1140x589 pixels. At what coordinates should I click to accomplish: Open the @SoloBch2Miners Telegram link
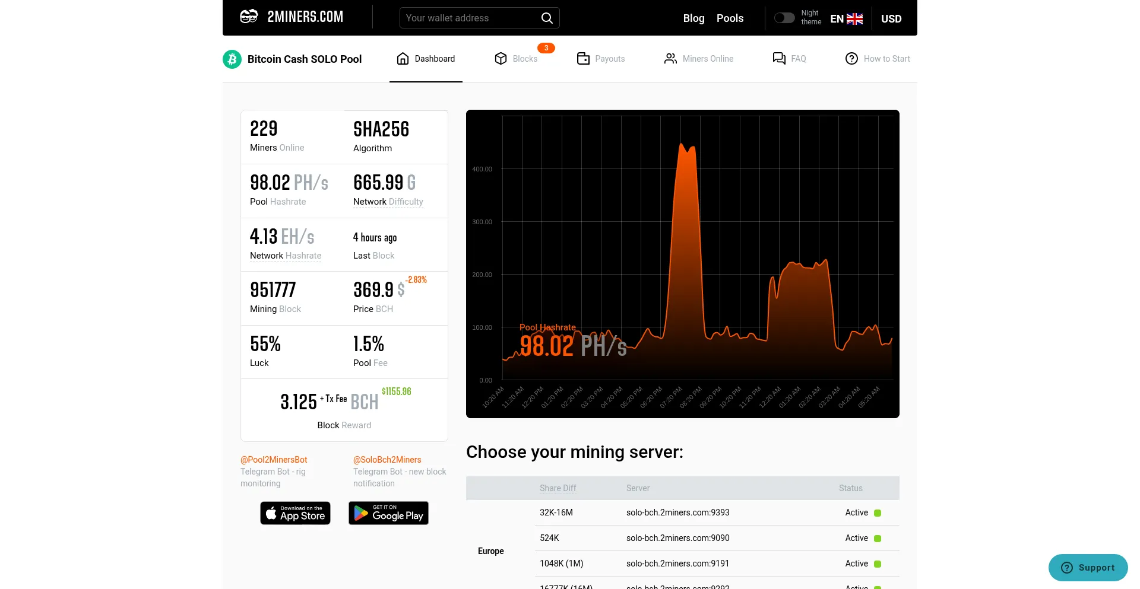click(x=387, y=460)
